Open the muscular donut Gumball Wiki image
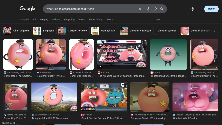The width and height of the screenshot is (222, 125). pyautogui.click(x=195, y=97)
